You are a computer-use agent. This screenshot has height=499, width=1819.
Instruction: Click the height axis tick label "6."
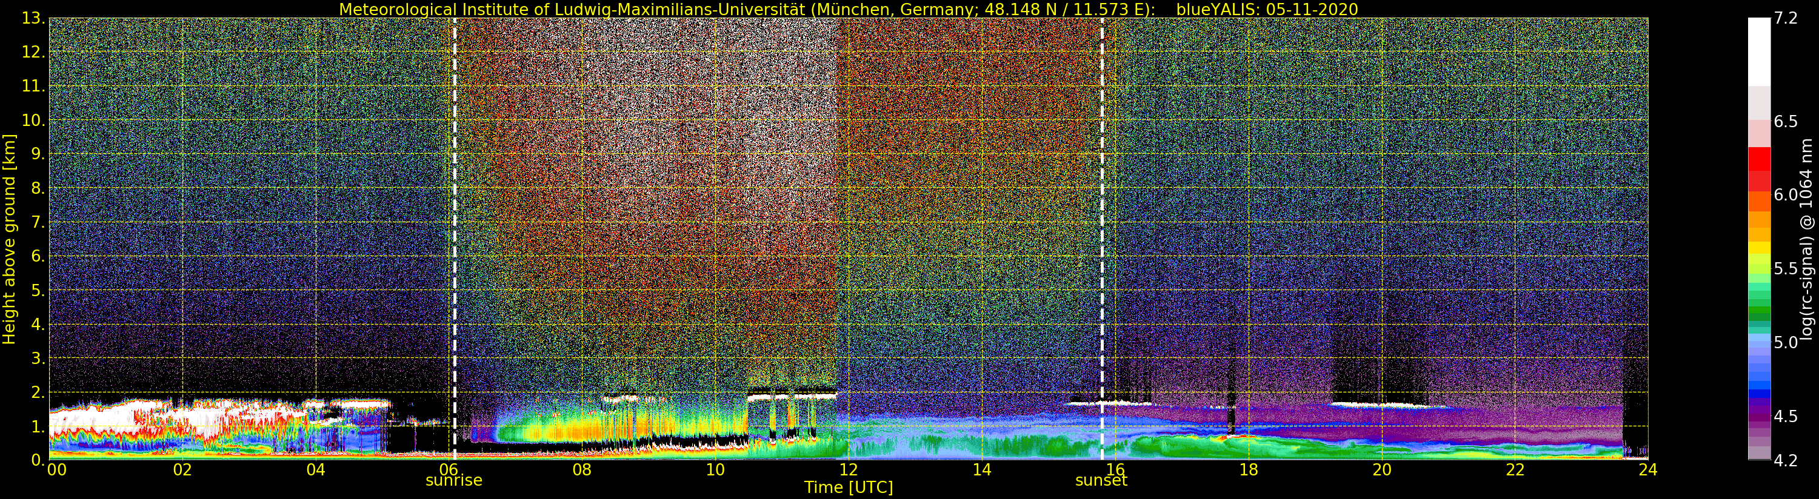38,256
